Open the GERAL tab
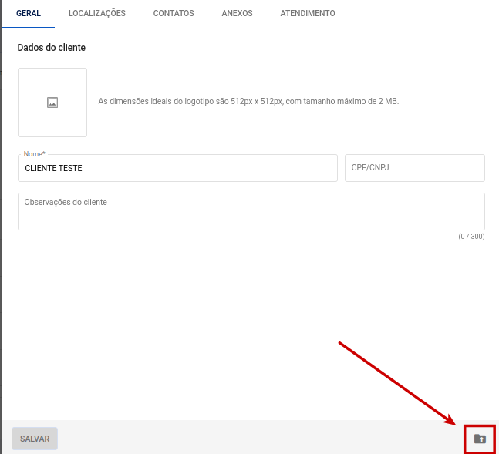The height and width of the screenshot is (454, 499). coord(29,13)
